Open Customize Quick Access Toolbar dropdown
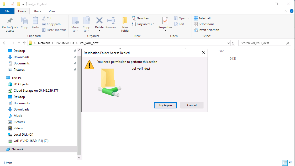Screen dimensions: 295x166 23,4
